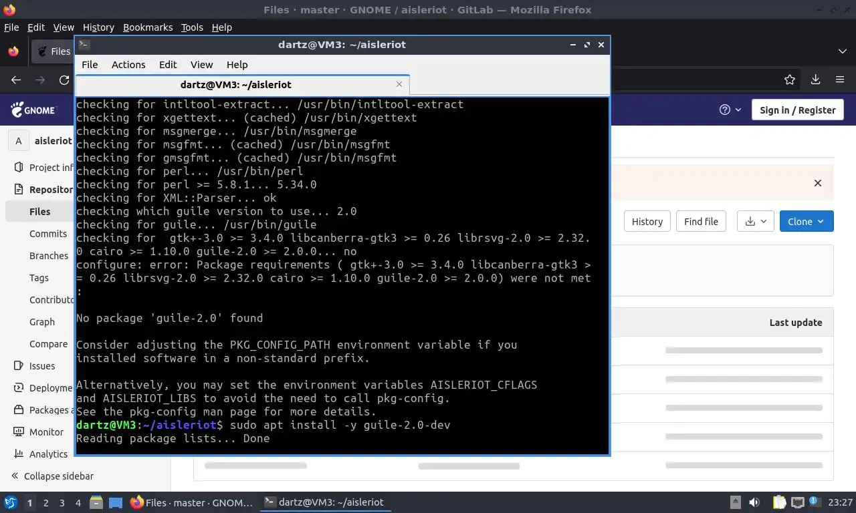
Task: Open Firefox Tools menu
Action: point(192,27)
